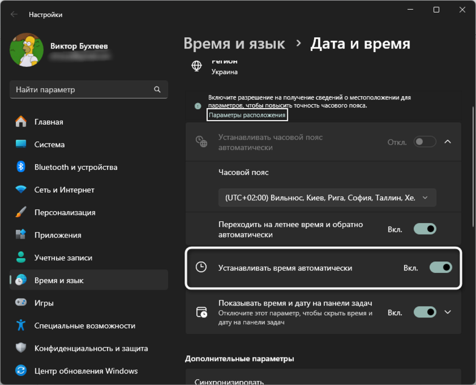Expand taskbar clock display options
This screenshot has height=385, width=476.
pos(447,312)
